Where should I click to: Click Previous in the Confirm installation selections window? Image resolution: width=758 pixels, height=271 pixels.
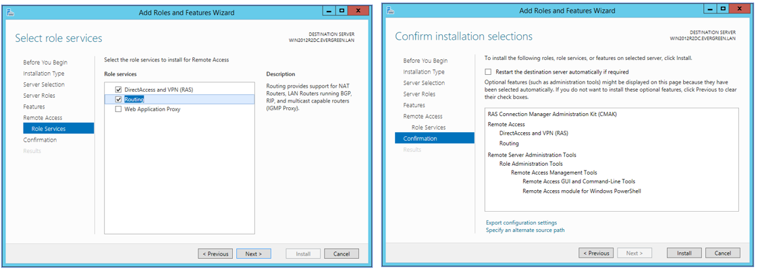coord(596,253)
